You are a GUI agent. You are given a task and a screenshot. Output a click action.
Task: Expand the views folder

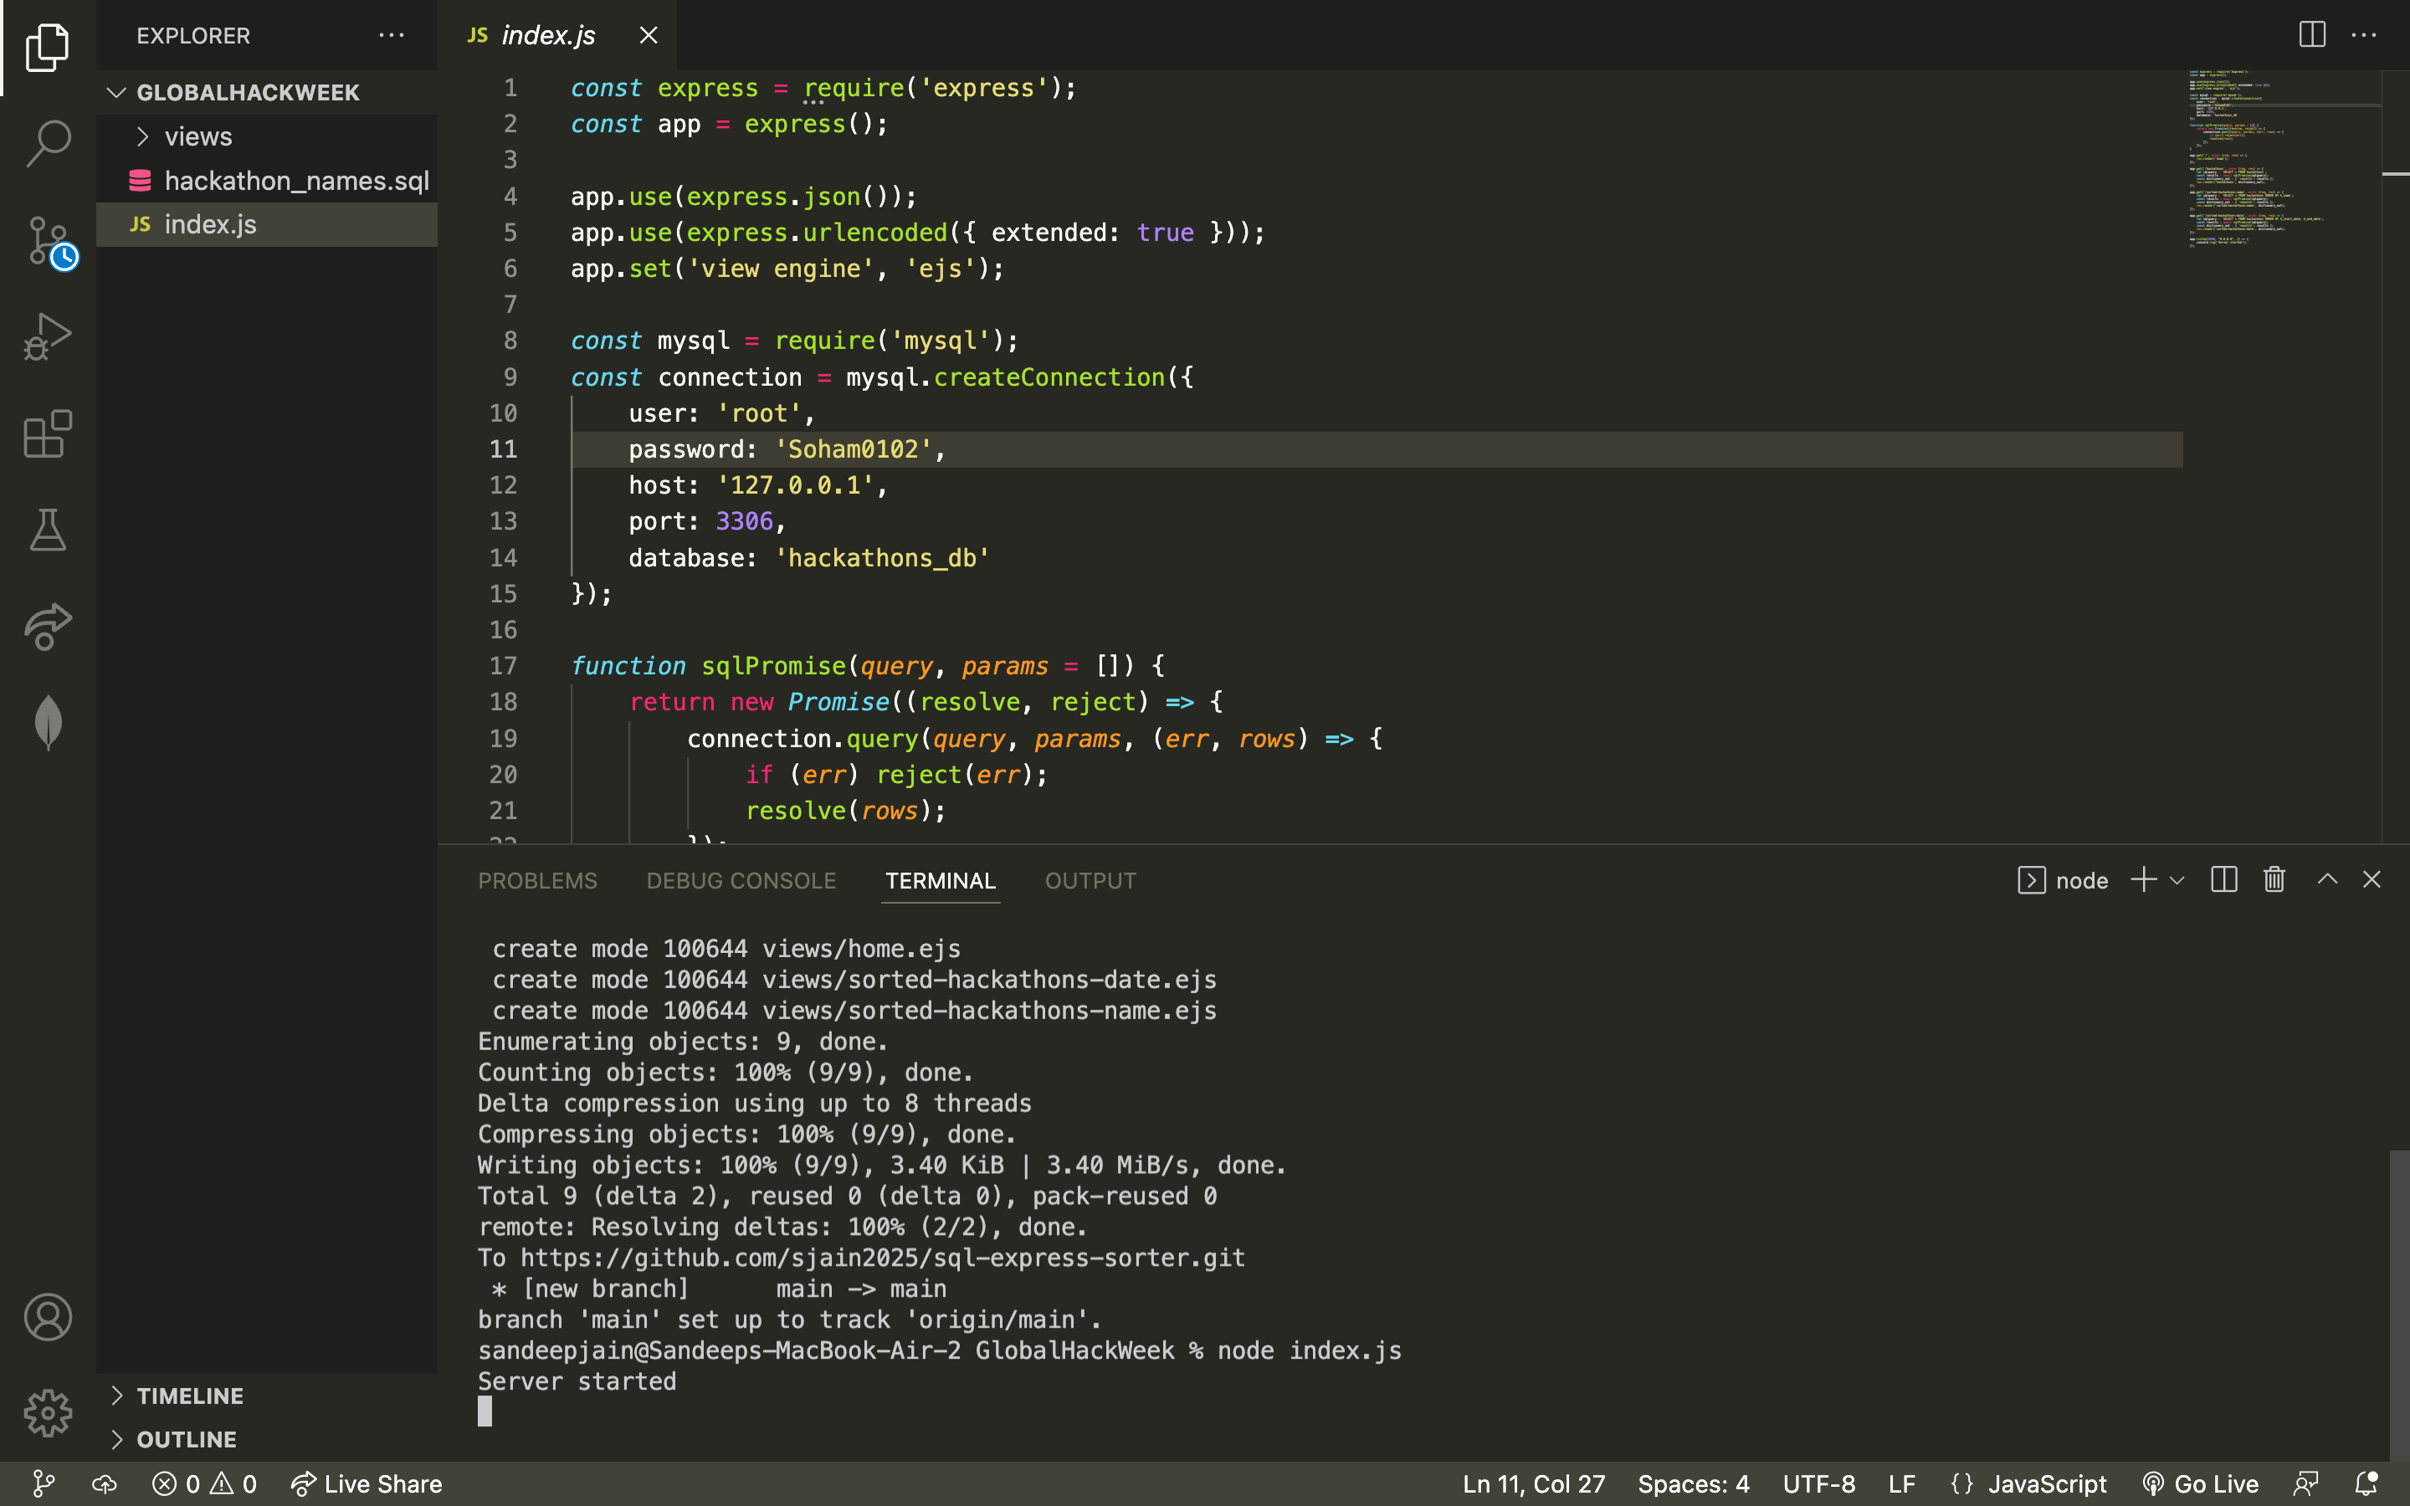coord(197,136)
